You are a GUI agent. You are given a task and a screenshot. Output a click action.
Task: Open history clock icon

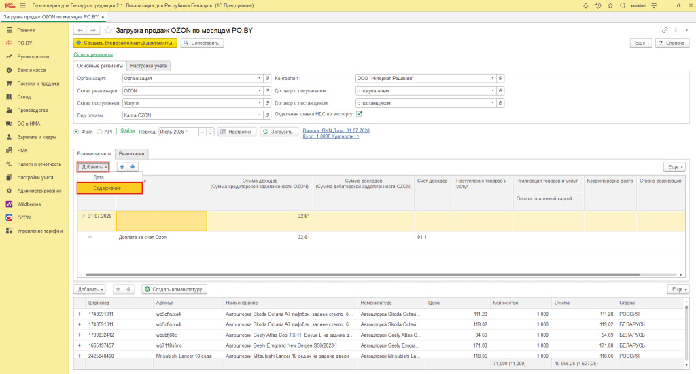coord(598,5)
